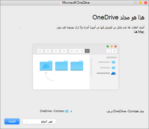Click the folder icon beside OneDrive - Contoso path

tap(67, 111)
